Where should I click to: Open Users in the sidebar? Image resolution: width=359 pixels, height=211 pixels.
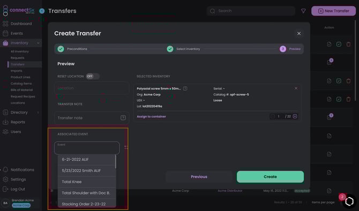tap(16, 132)
